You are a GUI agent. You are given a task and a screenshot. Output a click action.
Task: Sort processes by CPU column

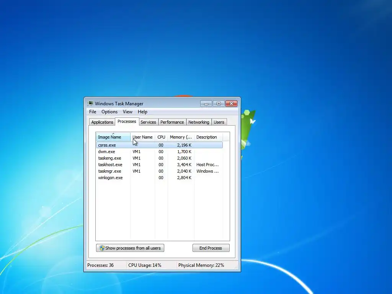161,137
